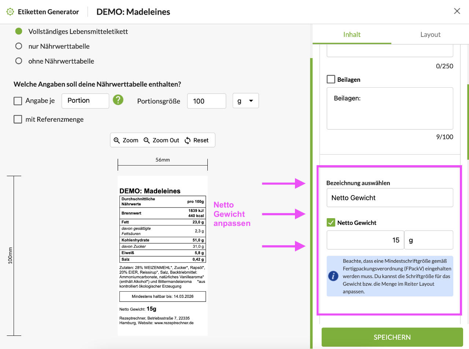This screenshot has width=469, height=349.
Task: Enable the Angabe je checkbox
Action: coord(18,101)
